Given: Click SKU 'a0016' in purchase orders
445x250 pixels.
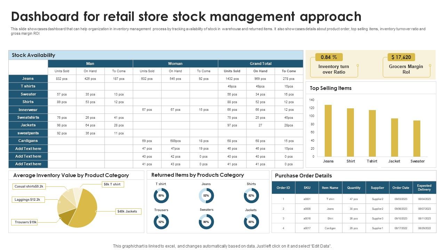Looking at the screenshot, I should (x=307, y=218).
